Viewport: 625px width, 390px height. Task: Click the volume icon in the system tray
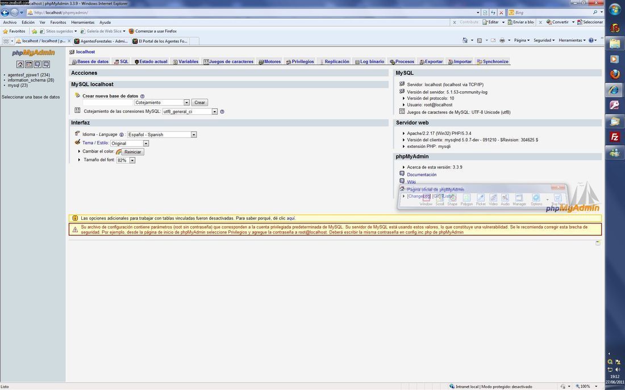[618, 370]
